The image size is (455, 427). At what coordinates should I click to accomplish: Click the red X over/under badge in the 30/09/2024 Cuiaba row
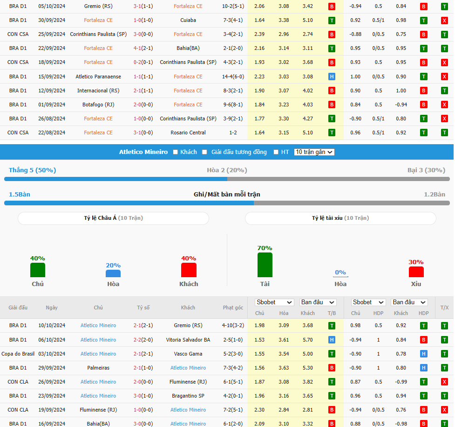pyautogui.click(x=444, y=21)
